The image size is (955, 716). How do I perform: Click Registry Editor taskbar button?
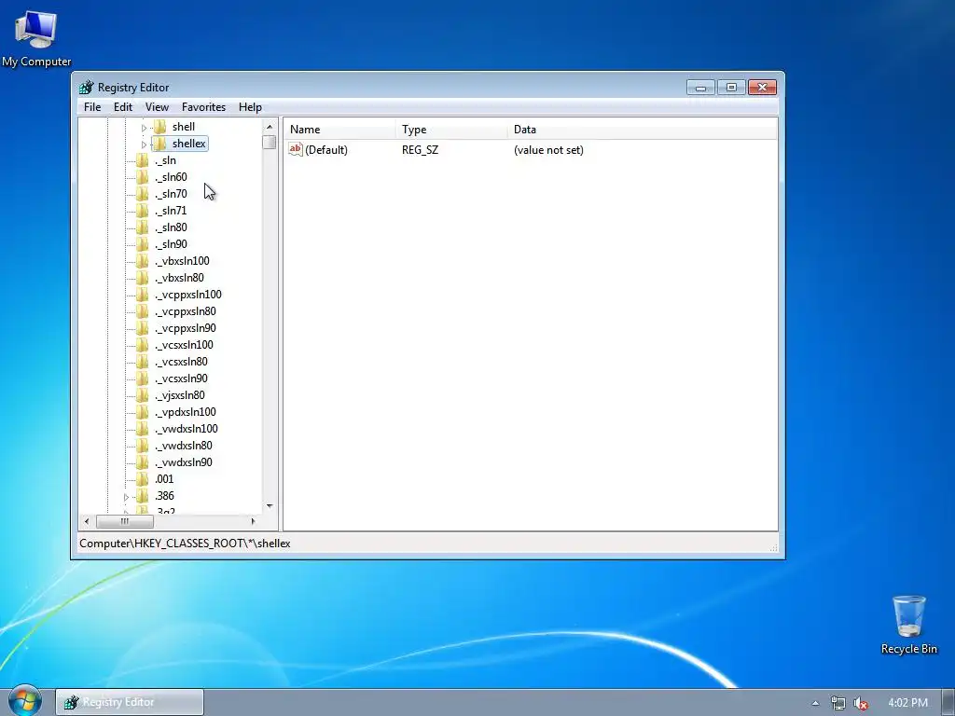[x=130, y=702]
